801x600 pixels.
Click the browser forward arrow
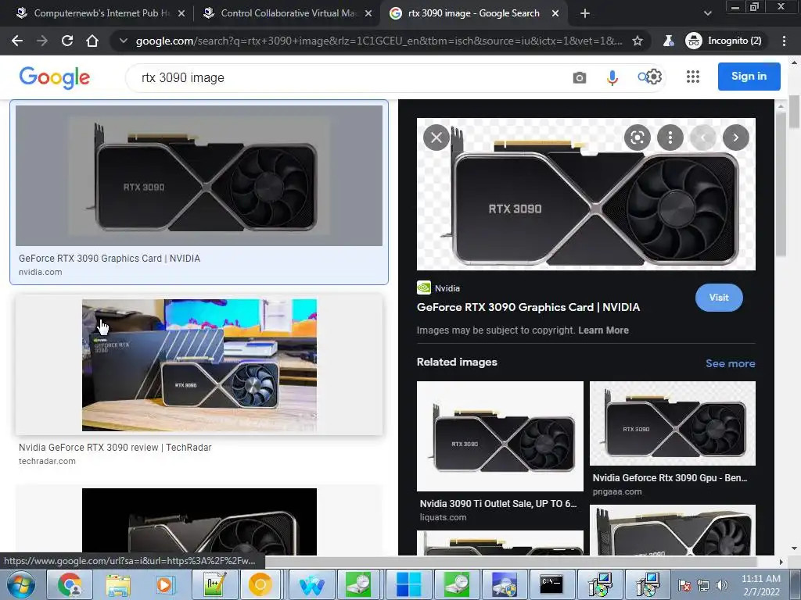point(42,41)
